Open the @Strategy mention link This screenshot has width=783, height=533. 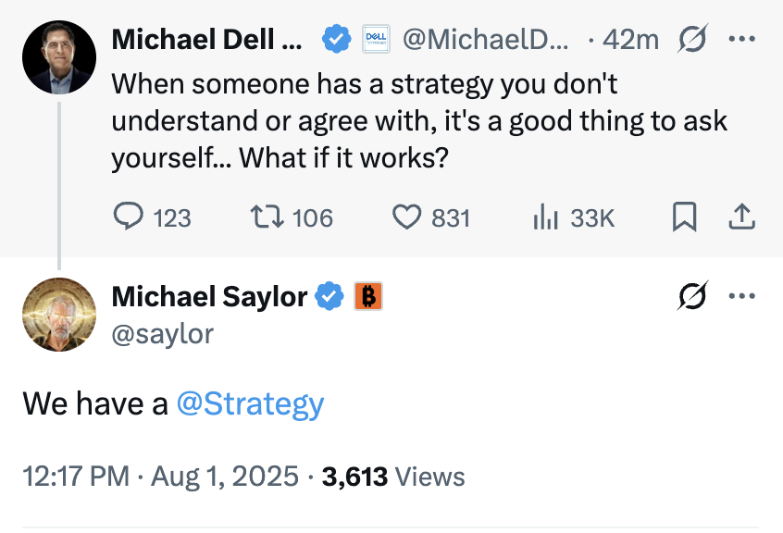tap(250, 403)
